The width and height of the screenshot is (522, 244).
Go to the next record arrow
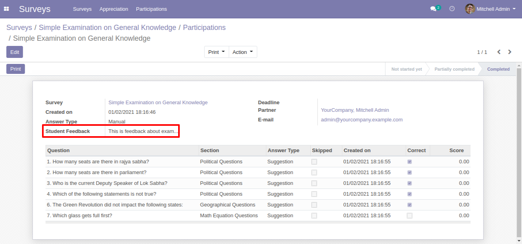point(510,52)
